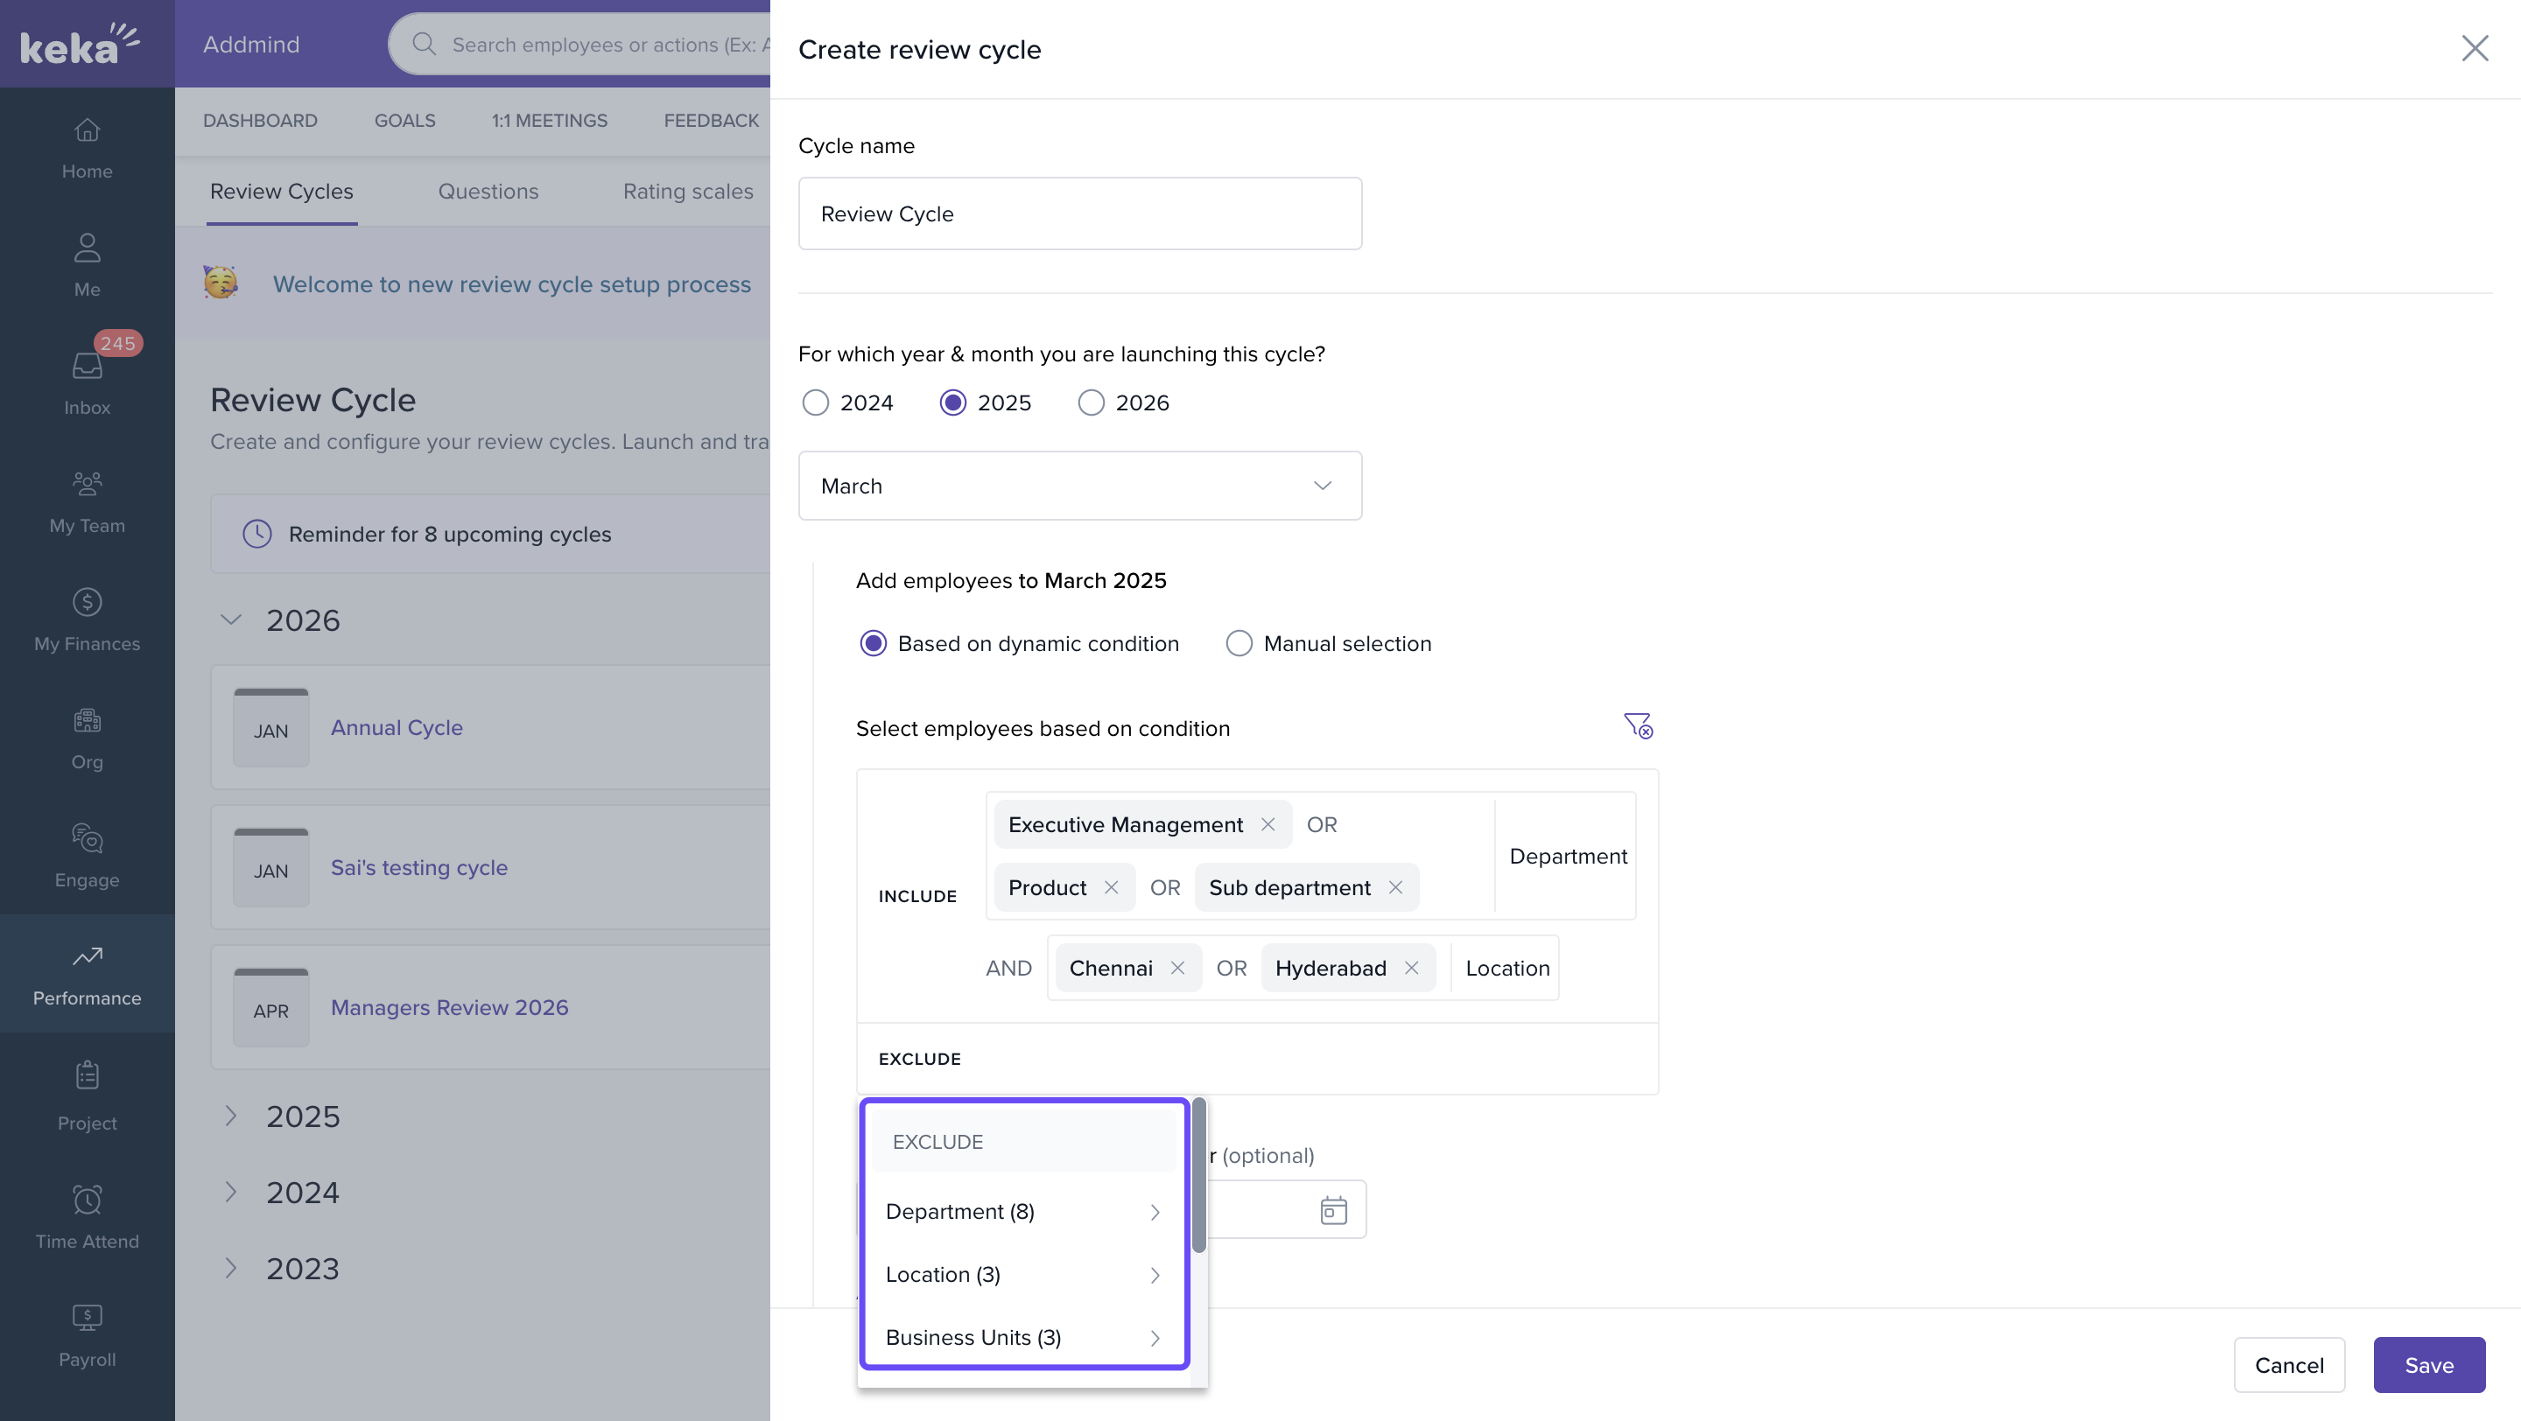Remove the Hyderabad location chip
This screenshot has width=2521, height=1421.
click(1411, 969)
